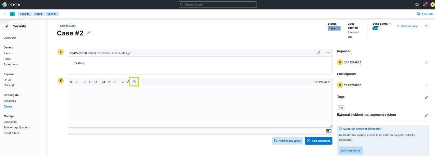Image resolution: width=435 pixels, height=156 pixels.
Task: Insert task checklist in comment editor
Action: click(x=95, y=82)
